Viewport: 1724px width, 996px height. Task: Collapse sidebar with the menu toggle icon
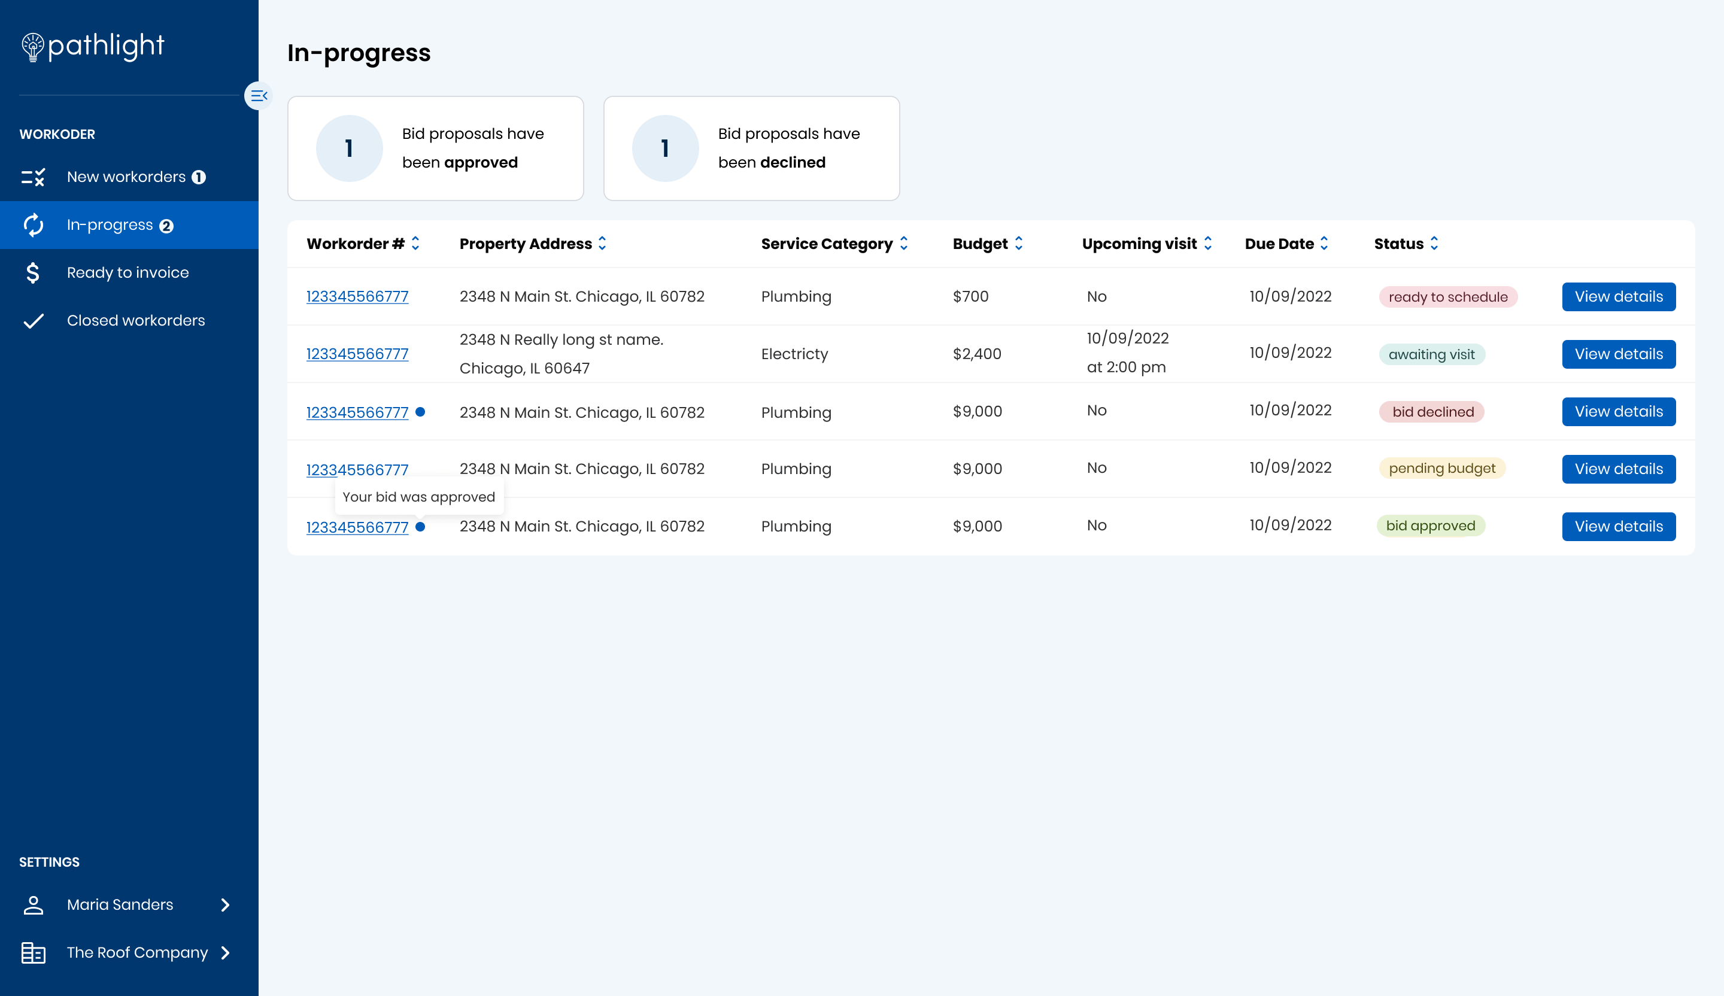[x=258, y=96]
